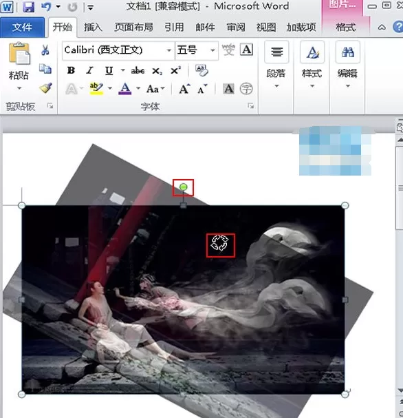Open font color dropdown arrow
Screen dimensions: 403x418
pos(138,88)
